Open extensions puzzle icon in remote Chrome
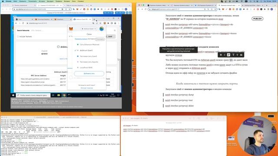 [108, 23]
